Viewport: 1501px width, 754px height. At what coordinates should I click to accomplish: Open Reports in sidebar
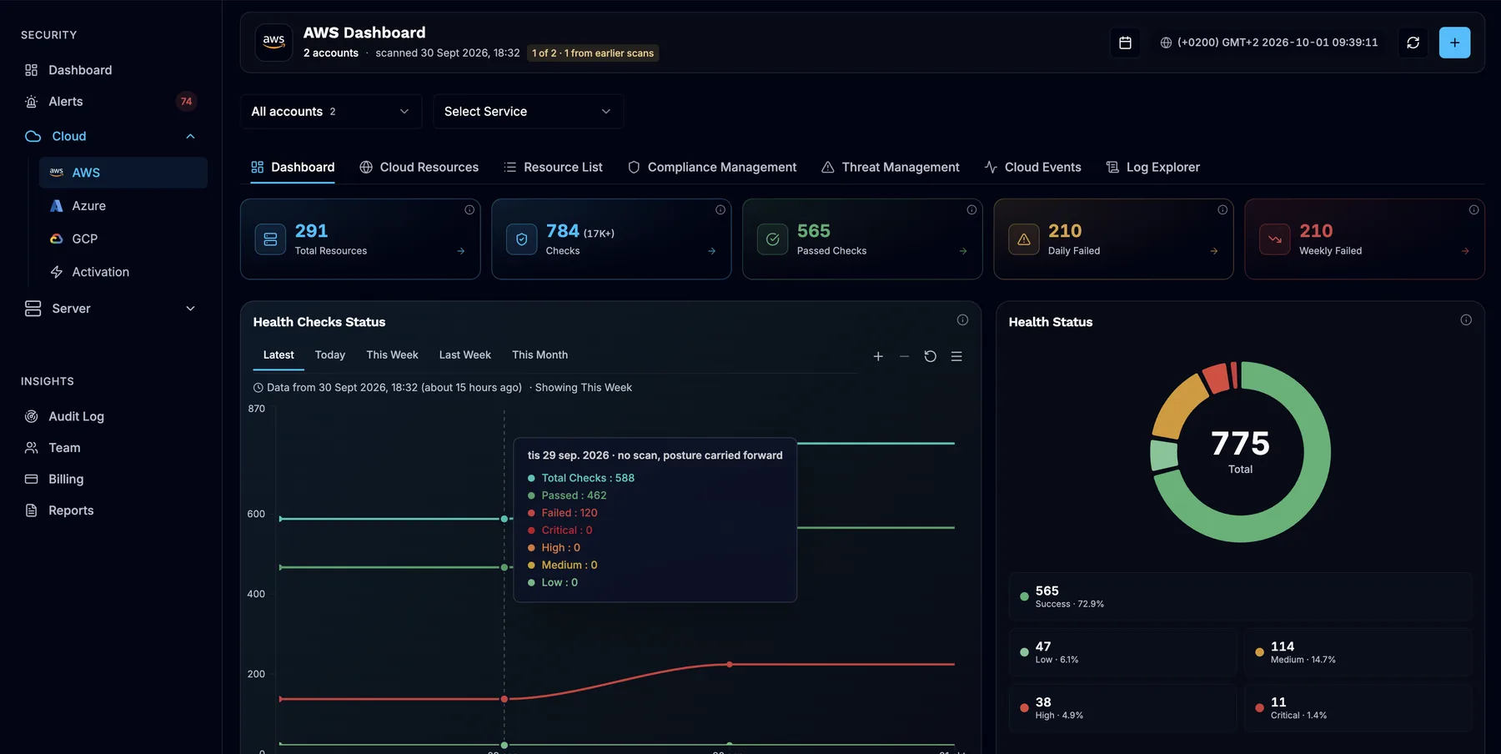tap(111, 510)
